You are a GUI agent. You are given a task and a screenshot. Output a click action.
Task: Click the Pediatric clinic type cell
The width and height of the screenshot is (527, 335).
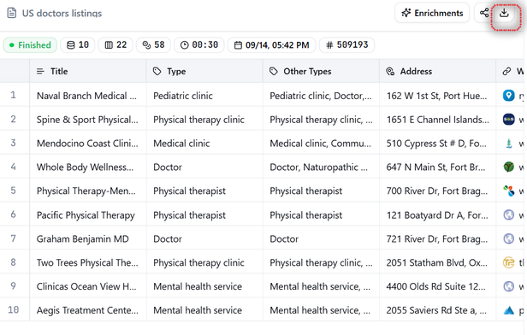click(204, 96)
